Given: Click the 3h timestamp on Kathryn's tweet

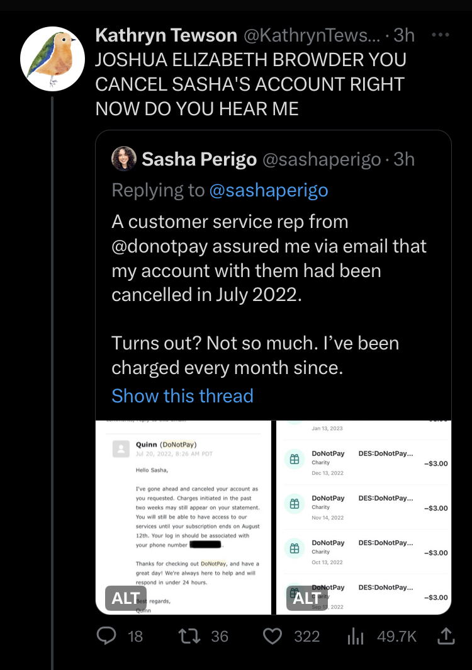Looking at the screenshot, I should click(404, 35).
